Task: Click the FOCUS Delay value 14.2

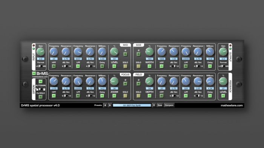Action: (102, 89)
